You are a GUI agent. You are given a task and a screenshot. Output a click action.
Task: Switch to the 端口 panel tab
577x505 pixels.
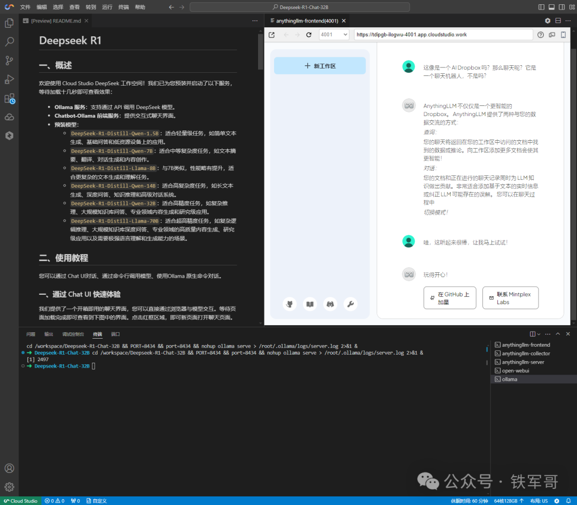pos(115,334)
